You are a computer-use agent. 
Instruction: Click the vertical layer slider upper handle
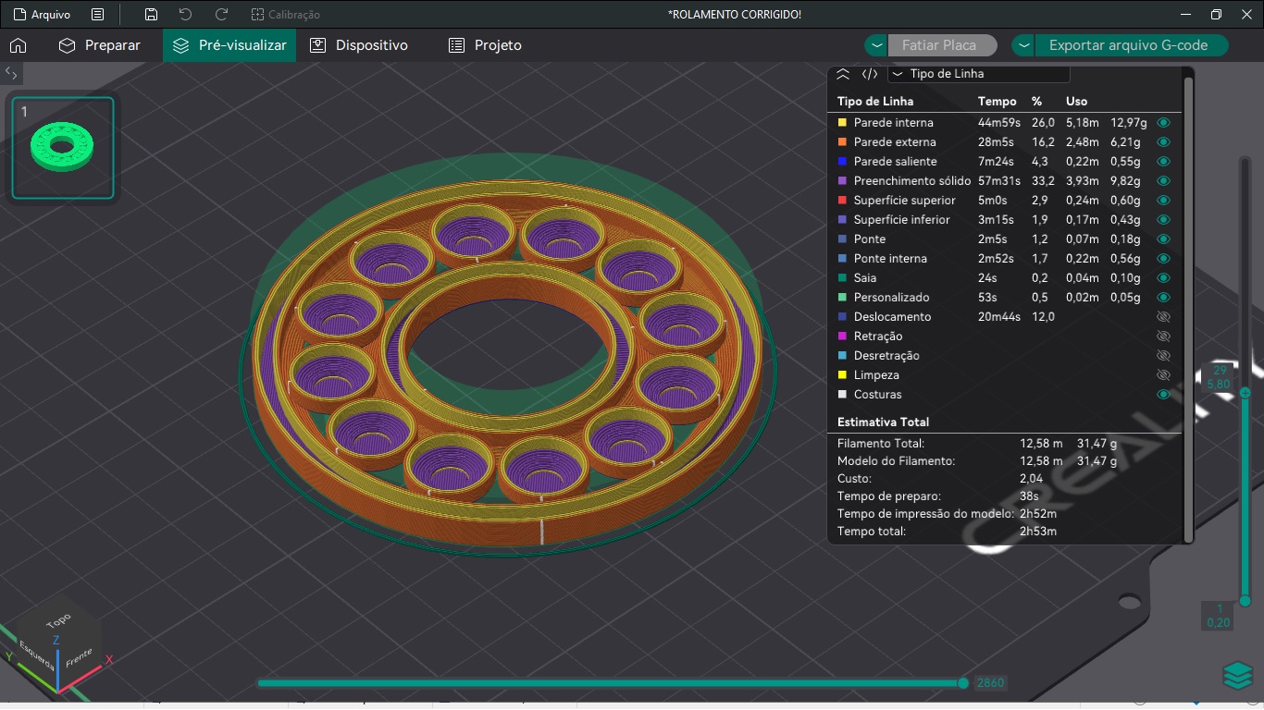click(1245, 393)
